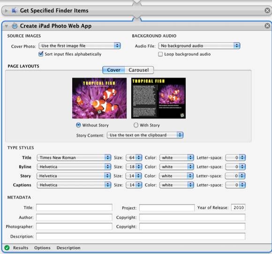Choose the Without Story radio button

(78, 125)
